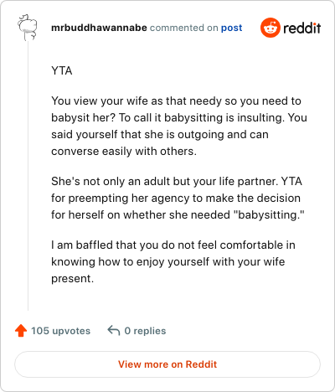The width and height of the screenshot is (335, 392).
Task: Click the 'YTA' verdict line
Action: tap(62, 70)
